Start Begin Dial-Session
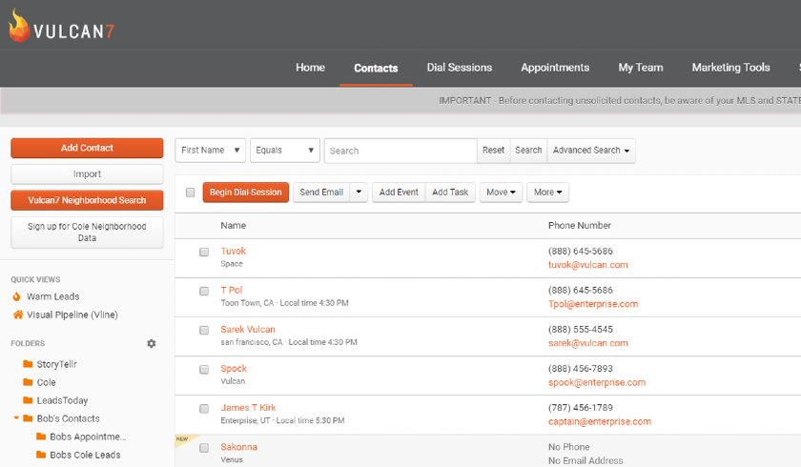This screenshot has width=801, height=467. [x=246, y=192]
